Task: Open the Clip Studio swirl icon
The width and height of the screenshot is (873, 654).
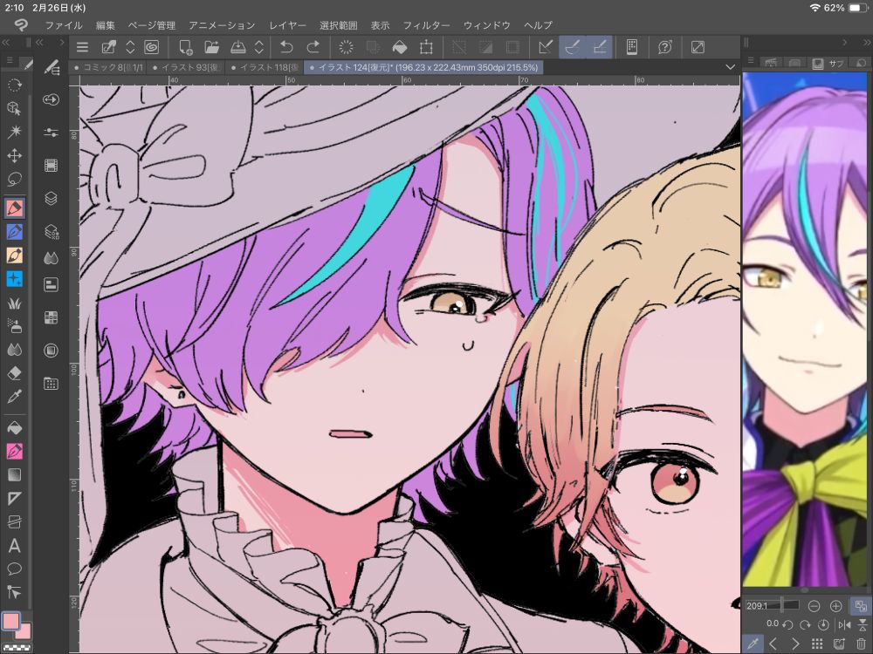Action: pyautogui.click(x=151, y=47)
